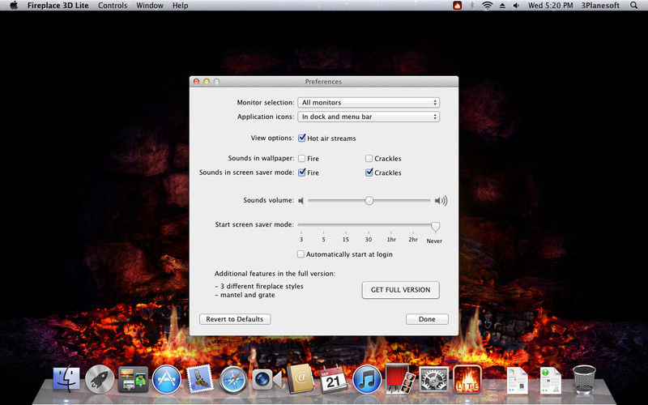
Task: Open the Wi-Fi status menu
Action: [488, 6]
